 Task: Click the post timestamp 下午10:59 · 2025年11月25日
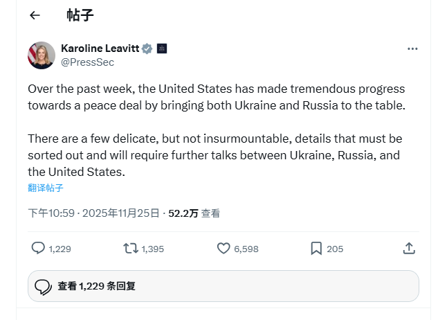click(x=93, y=213)
